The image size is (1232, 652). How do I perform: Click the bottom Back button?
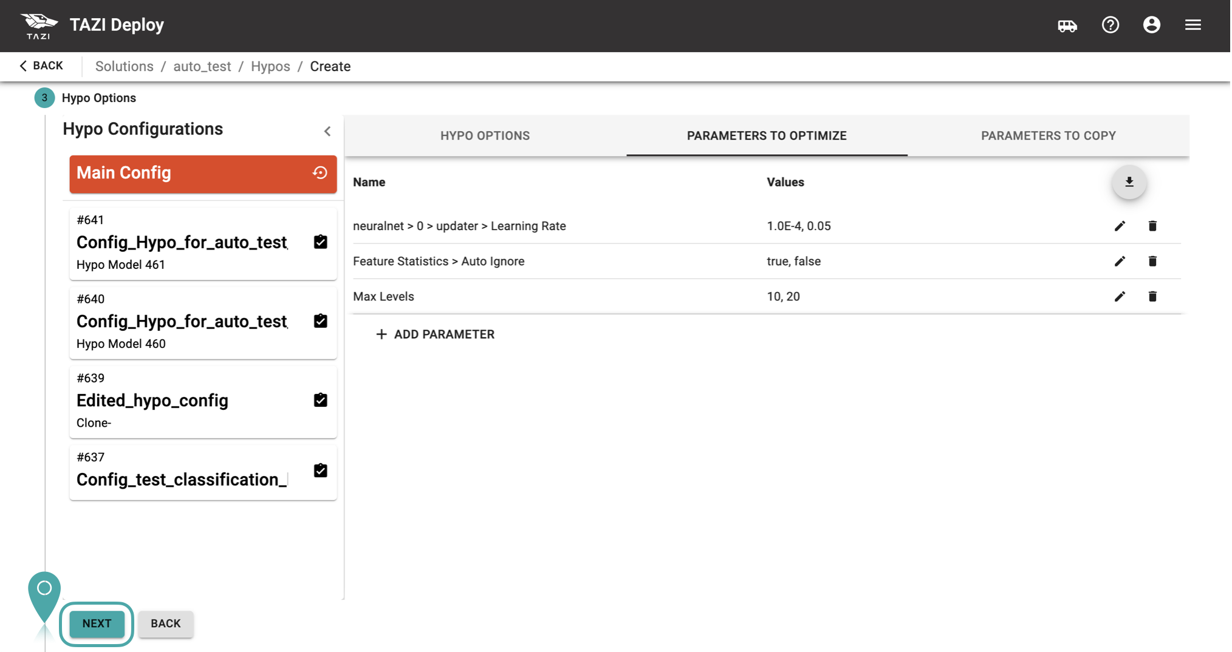point(165,624)
